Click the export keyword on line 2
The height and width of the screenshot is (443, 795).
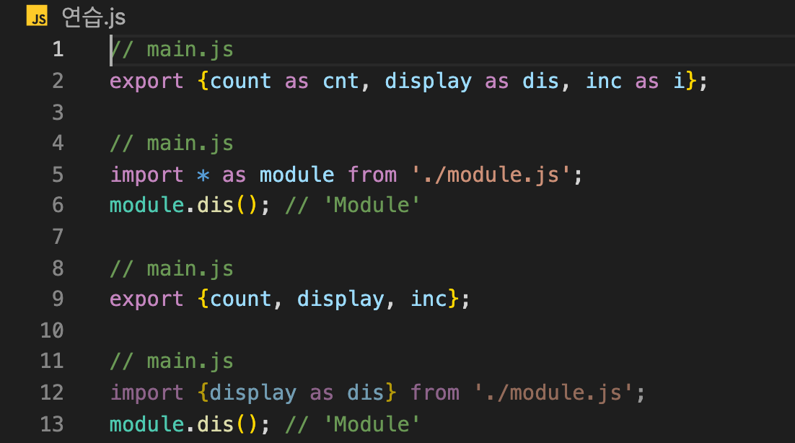coord(146,81)
